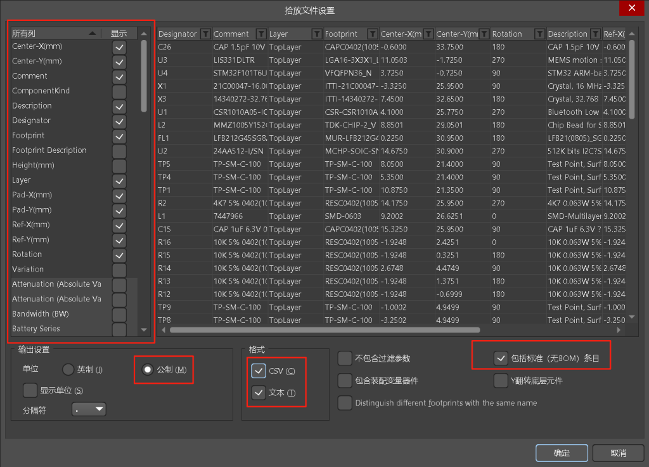Click the Layer column filter icon

coord(316,34)
